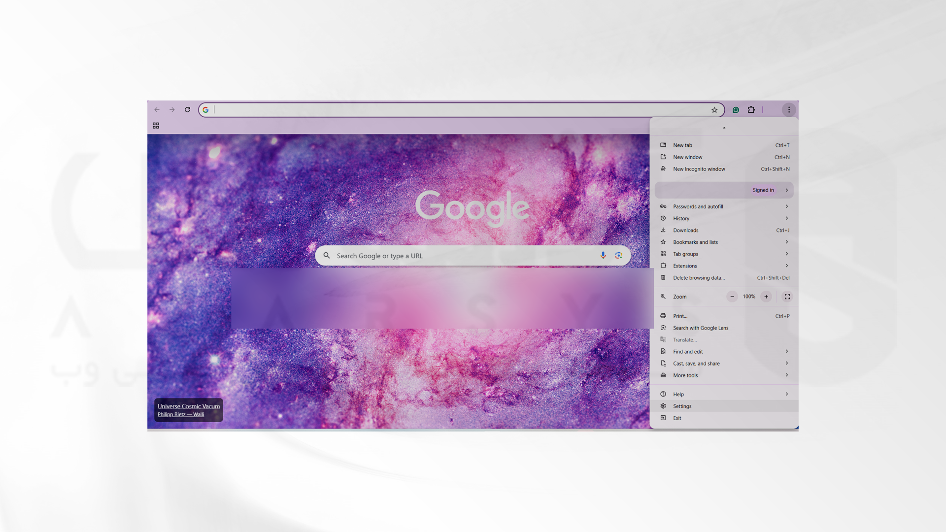Click the zoom decrease minus button
946x532 pixels.
pyautogui.click(x=732, y=296)
